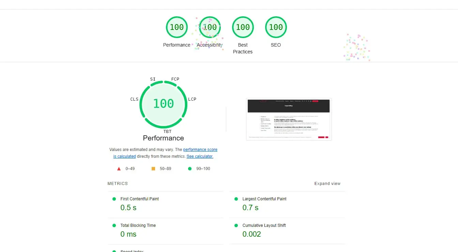Select the Performance label below the gauge
The width and height of the screenshot is (458, 252).
tap(163, 138)
